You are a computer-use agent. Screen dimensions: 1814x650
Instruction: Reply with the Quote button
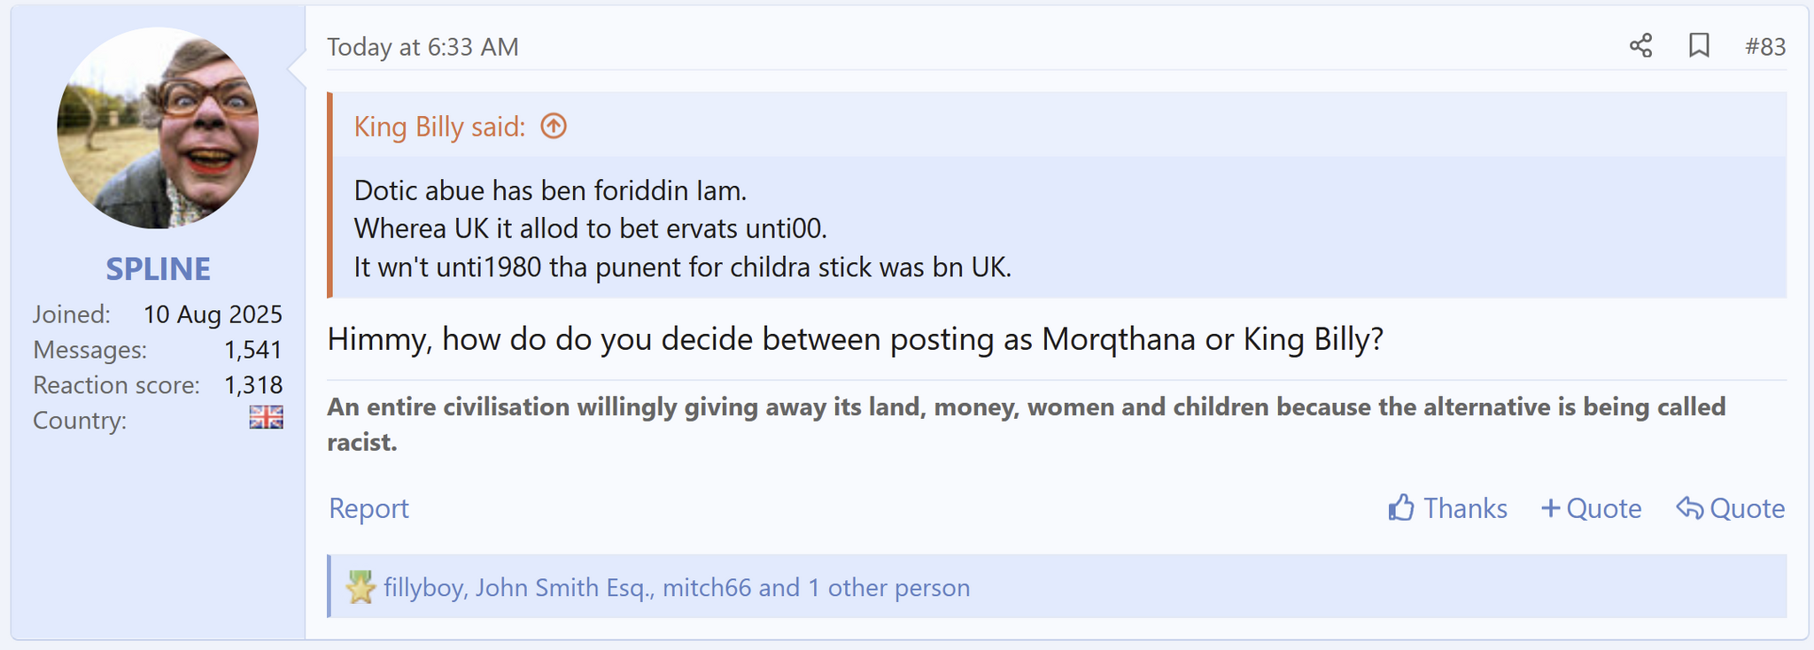click(x=1730, y=508)
